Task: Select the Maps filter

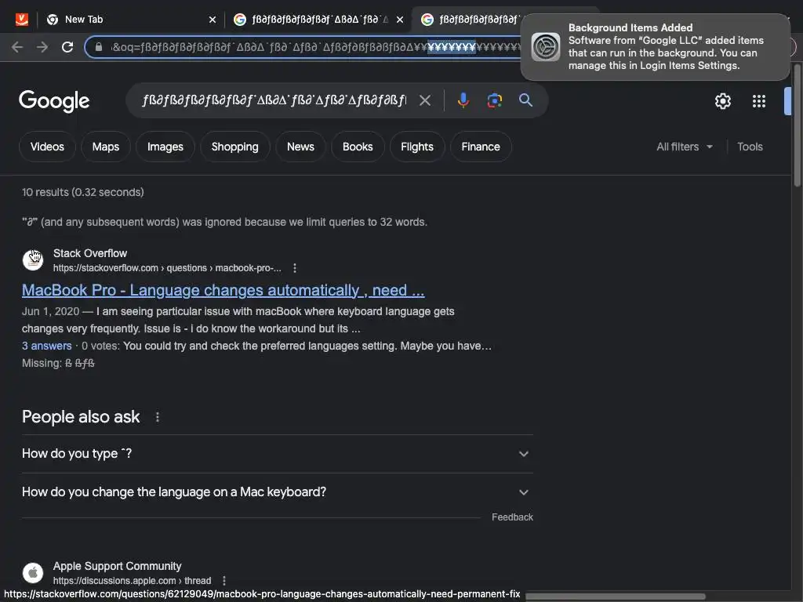Action: coord(106,147)
